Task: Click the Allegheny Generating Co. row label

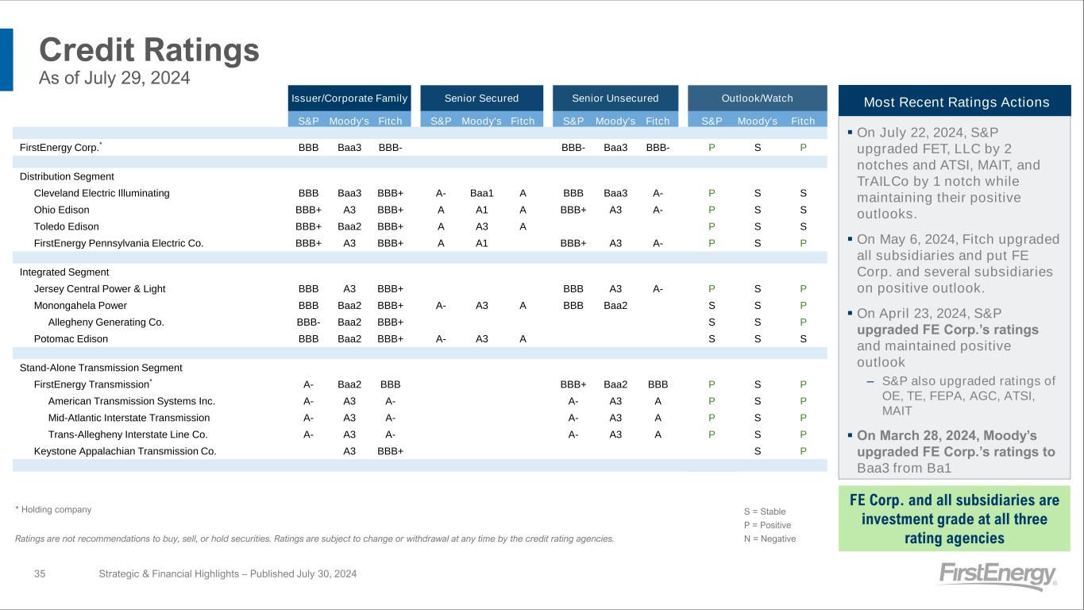Action: point(106,322)
